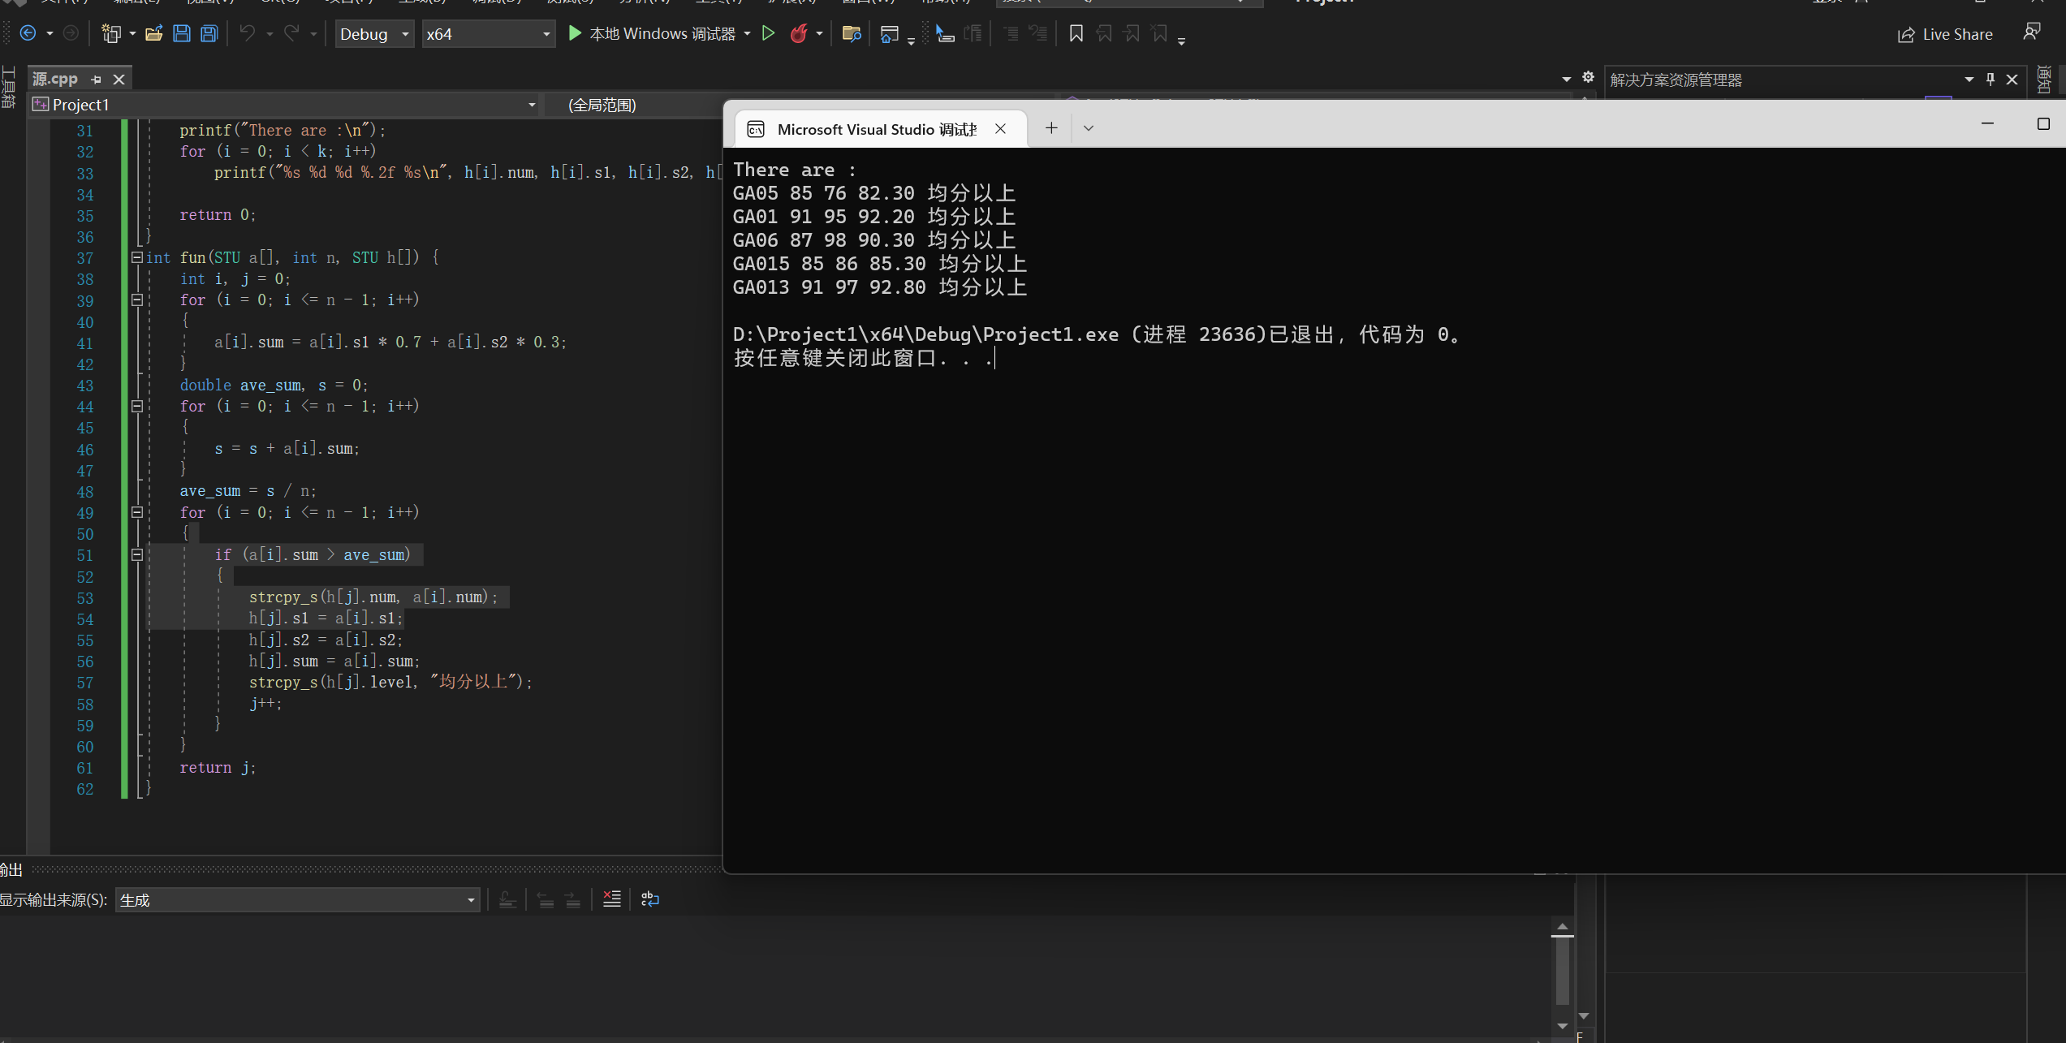
Task: Switch to the 源.cpp editor tab
Action: point(55,79)
